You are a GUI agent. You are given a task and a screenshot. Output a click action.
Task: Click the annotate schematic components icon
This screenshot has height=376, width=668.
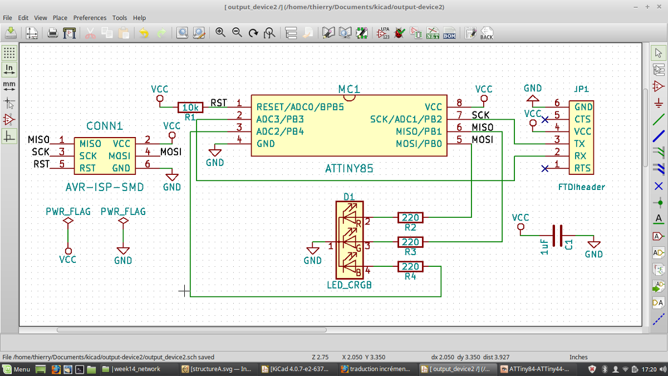(384, 33)
